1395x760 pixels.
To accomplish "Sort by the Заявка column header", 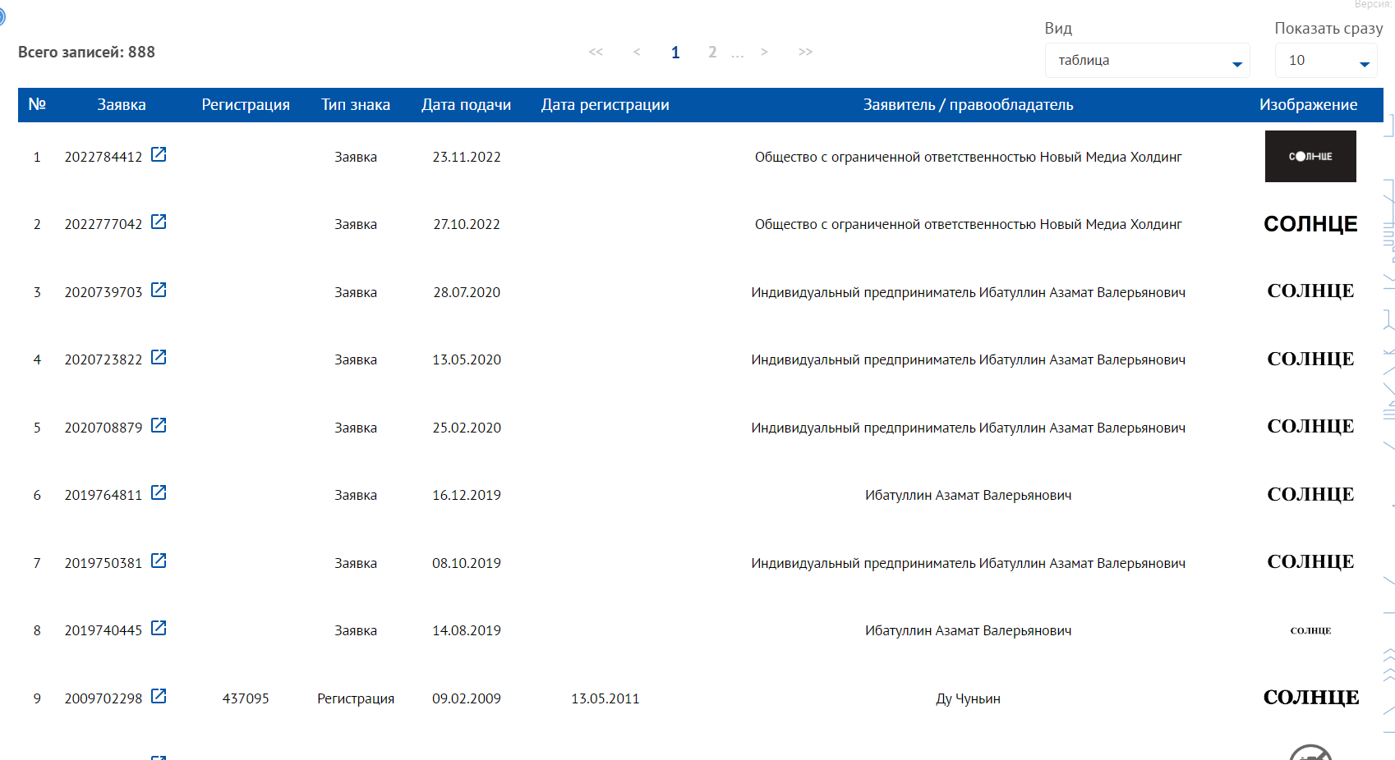I will 122,105.
